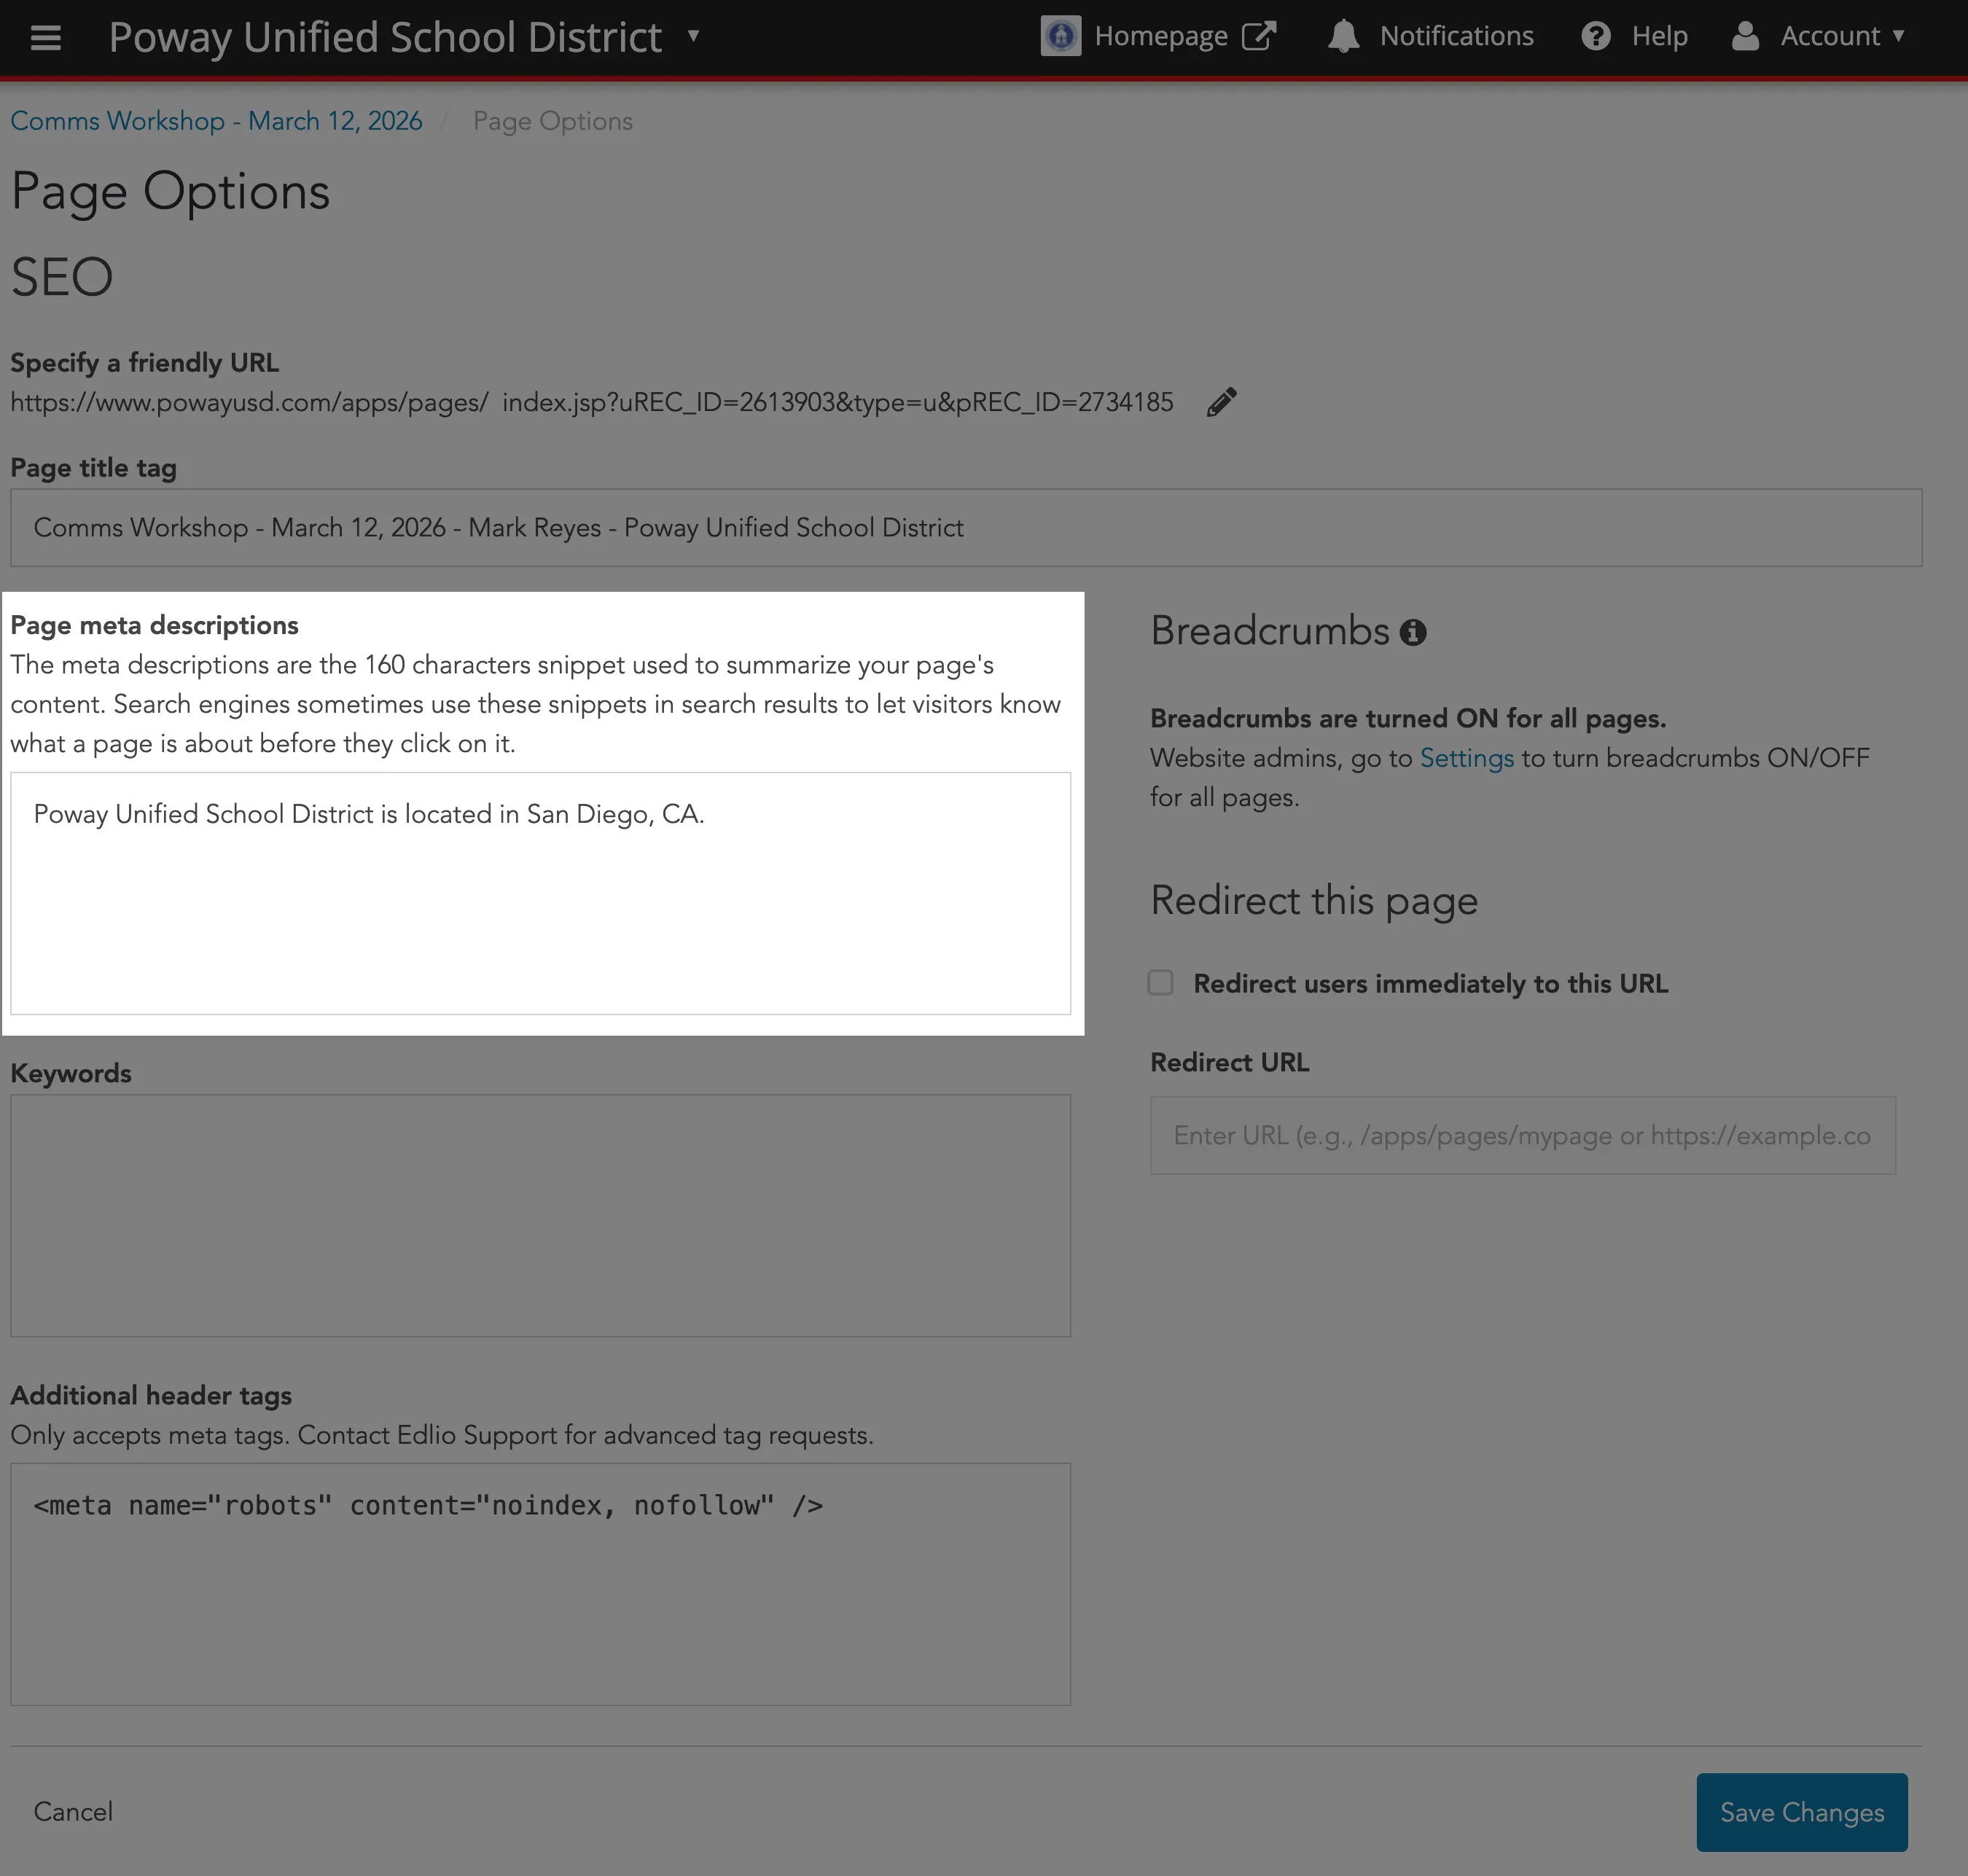
Task: Click the Page meta descriptions label
Action: (154, 625)
